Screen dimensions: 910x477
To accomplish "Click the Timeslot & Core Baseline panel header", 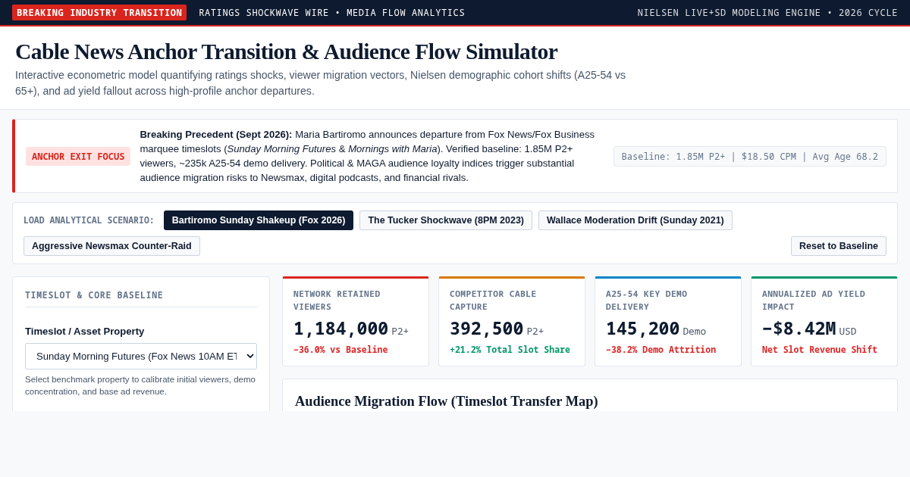I will [94, 295].
